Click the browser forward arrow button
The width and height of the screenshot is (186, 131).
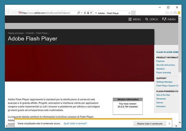pyautogui.click(x=15, y=12)
